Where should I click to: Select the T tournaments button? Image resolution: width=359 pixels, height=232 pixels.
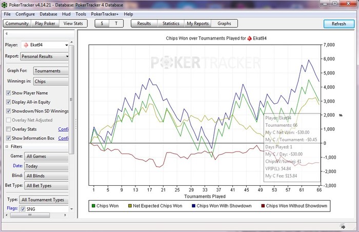[116, 24]
